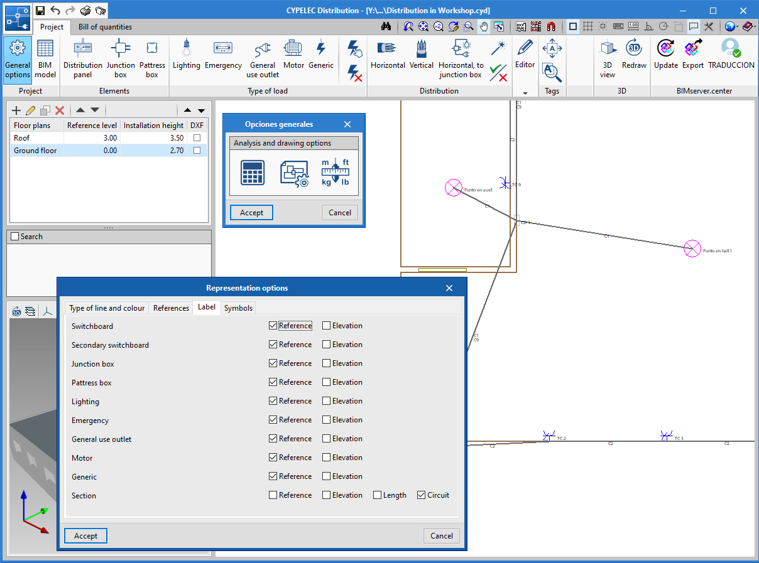This screenshot has height=563, width=759.
Task: Enable the Search checkbox
Action: pyautogui.click(x=15, y=237)
